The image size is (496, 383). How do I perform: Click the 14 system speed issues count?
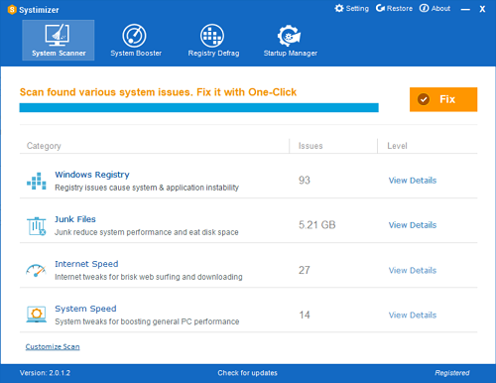[x=305, y=315]
